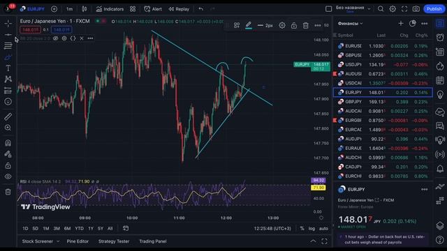Open the Indicators dialog
Screen dimensions: 447x251
[110, 9]
